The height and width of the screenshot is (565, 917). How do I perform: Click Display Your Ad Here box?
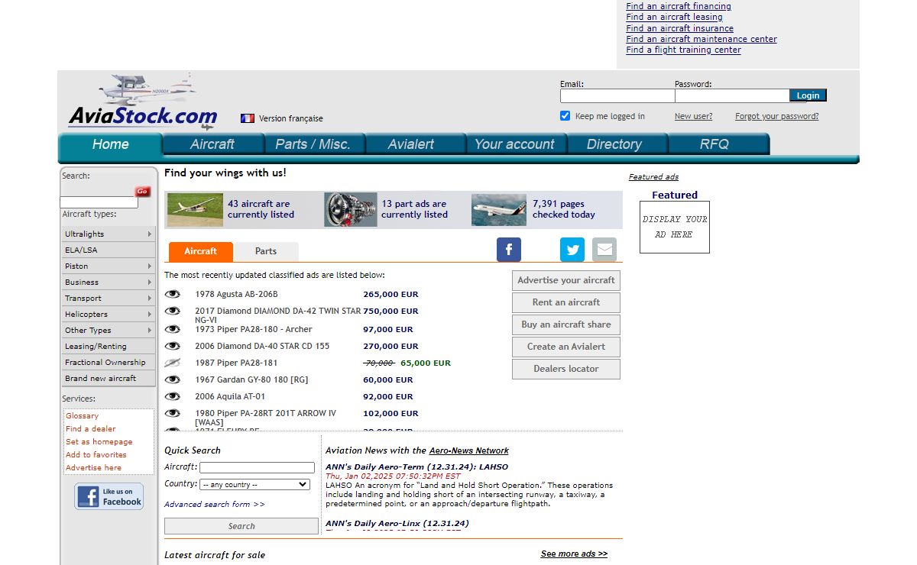(675, 227)
